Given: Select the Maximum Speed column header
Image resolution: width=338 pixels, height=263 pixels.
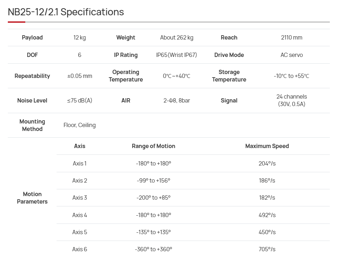Looking at the screenshot, I should point(267,146).
